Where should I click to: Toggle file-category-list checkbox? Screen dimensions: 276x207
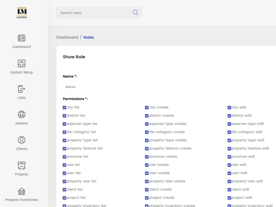[x=64, y=132]
